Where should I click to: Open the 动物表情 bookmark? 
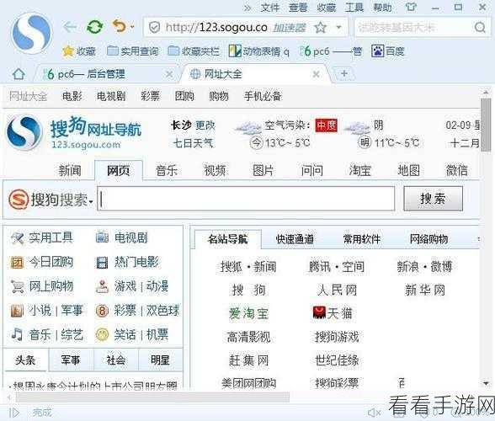coord(259,51)
